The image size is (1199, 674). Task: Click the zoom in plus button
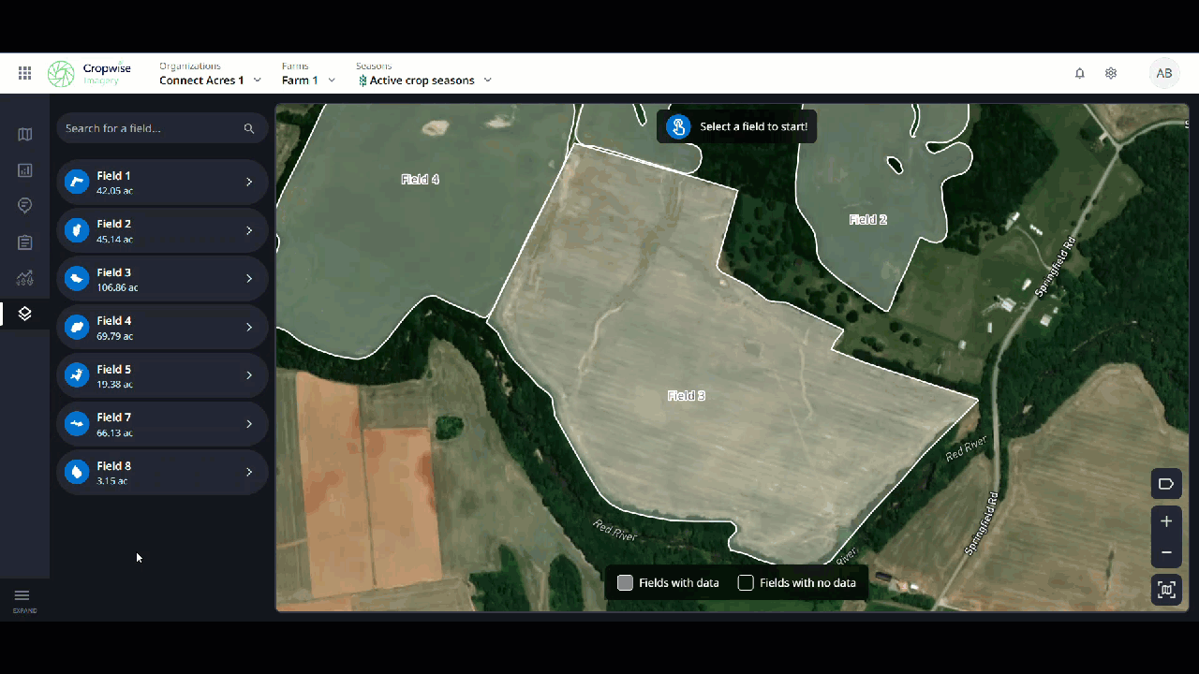tap(1166, 521)
